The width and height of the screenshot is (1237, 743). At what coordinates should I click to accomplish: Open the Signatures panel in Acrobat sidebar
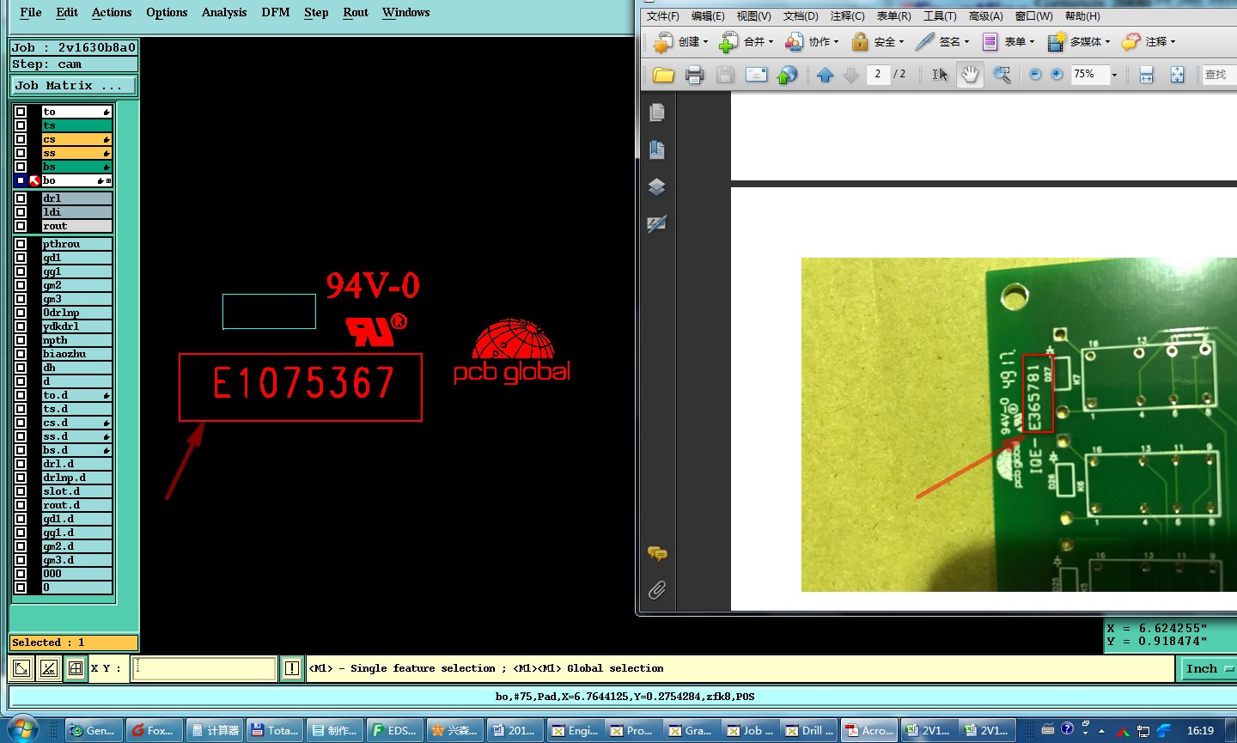pos(657,224)
